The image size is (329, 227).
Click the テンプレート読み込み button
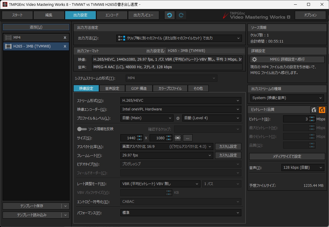(x=32, y=215)
